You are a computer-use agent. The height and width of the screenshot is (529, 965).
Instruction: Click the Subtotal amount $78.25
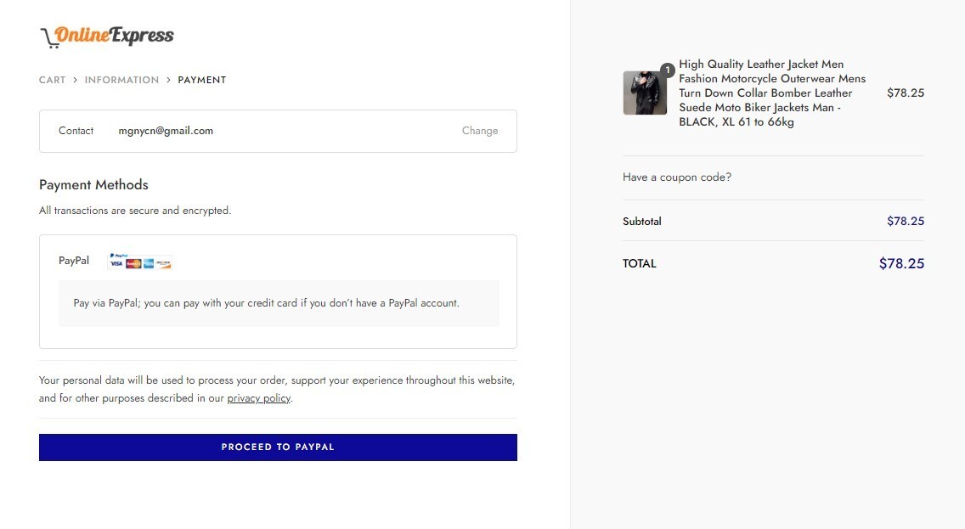906,221
